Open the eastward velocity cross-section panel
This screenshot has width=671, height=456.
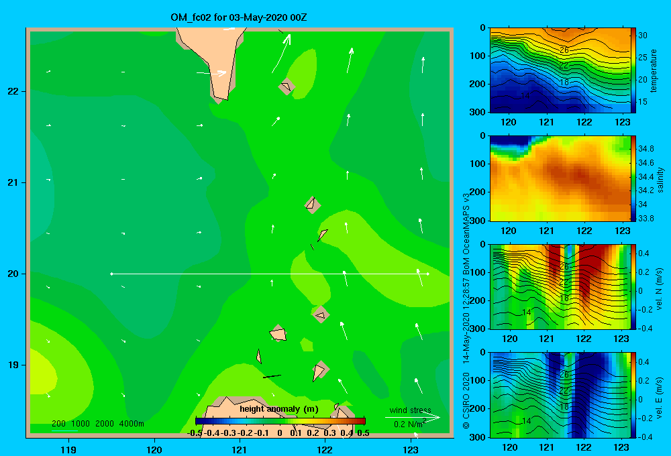tap(560, 395)
